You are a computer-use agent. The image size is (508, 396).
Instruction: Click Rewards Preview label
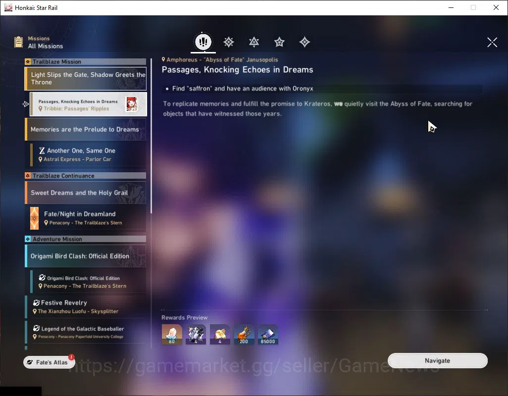[184, 318]
